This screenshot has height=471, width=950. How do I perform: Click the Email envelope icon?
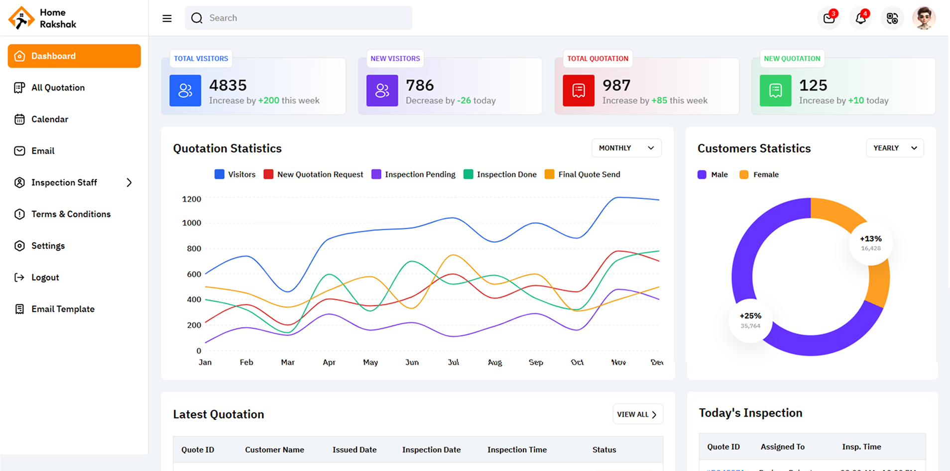click(19, 151)
